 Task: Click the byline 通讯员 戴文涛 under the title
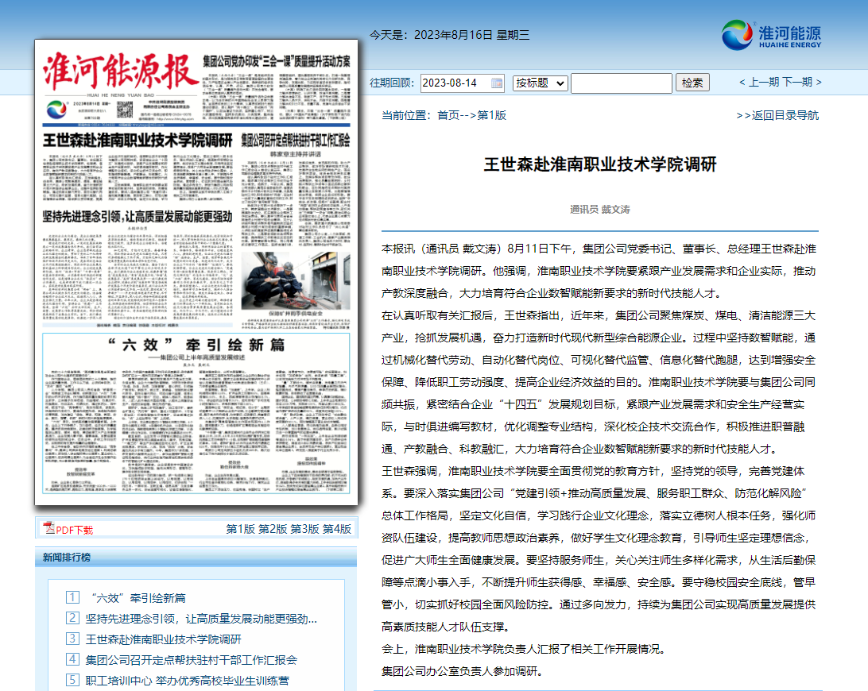pyautogui.click(x=600, y=209)
